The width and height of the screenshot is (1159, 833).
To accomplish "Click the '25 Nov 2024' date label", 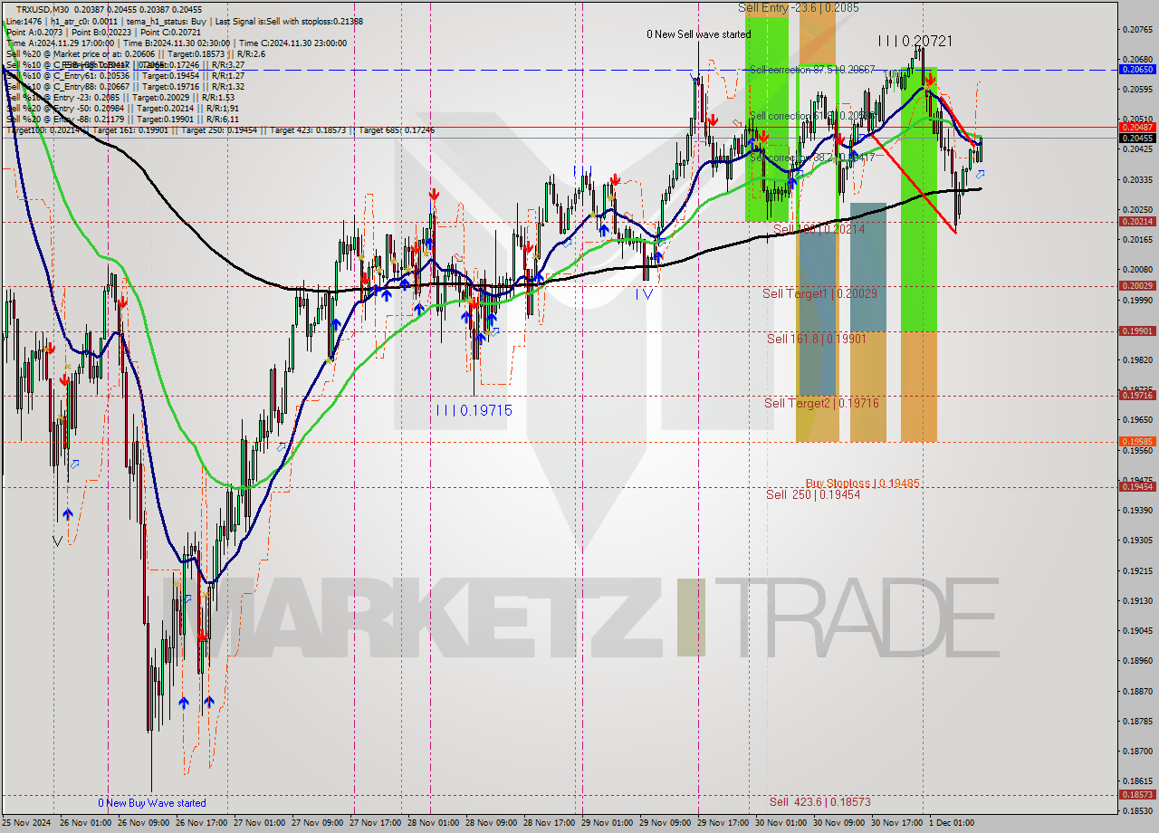I will click(27, 822).
